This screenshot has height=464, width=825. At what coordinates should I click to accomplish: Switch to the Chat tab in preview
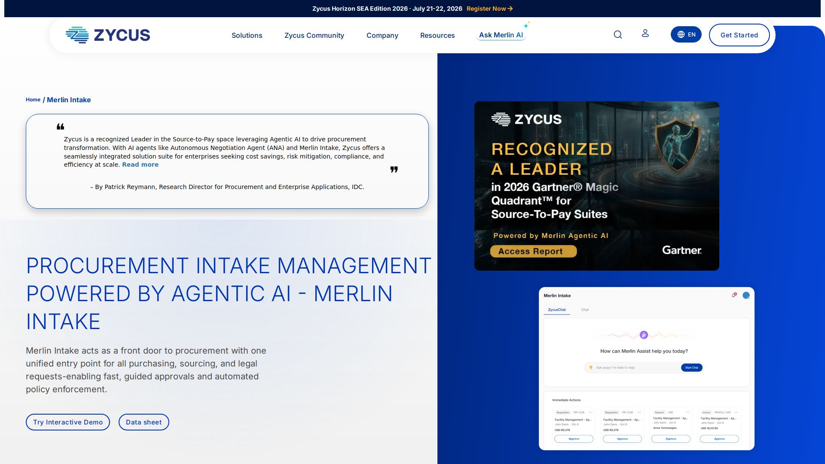click(x=585, y=310)
